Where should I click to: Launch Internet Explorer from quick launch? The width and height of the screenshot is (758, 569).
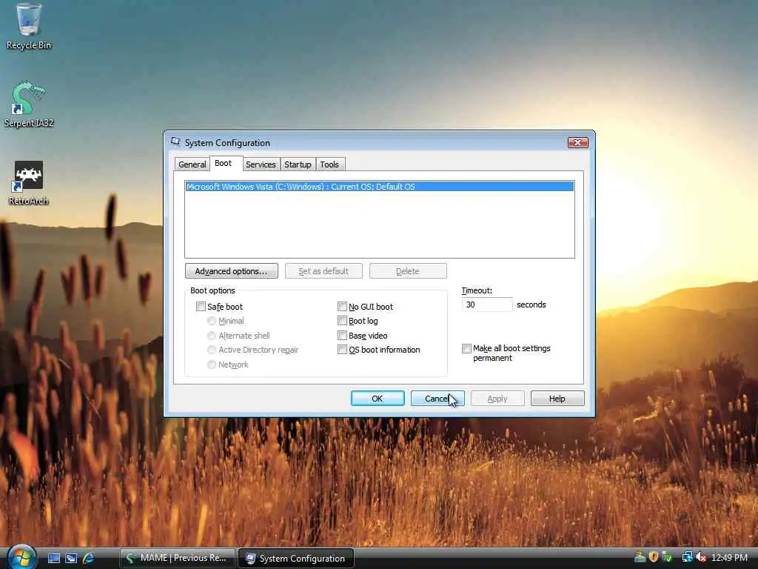[x=88, y=558]
